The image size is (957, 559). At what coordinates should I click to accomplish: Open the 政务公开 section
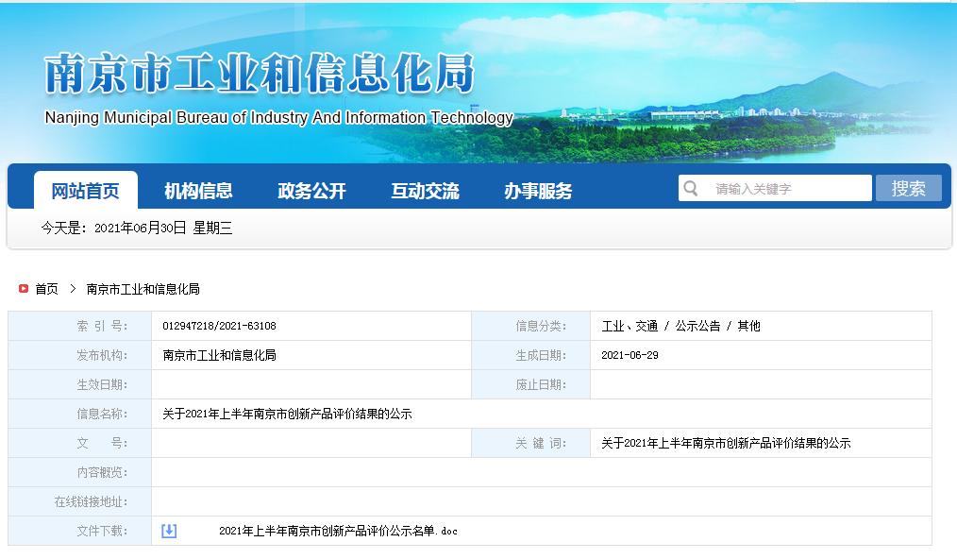[x=311, y=191]
